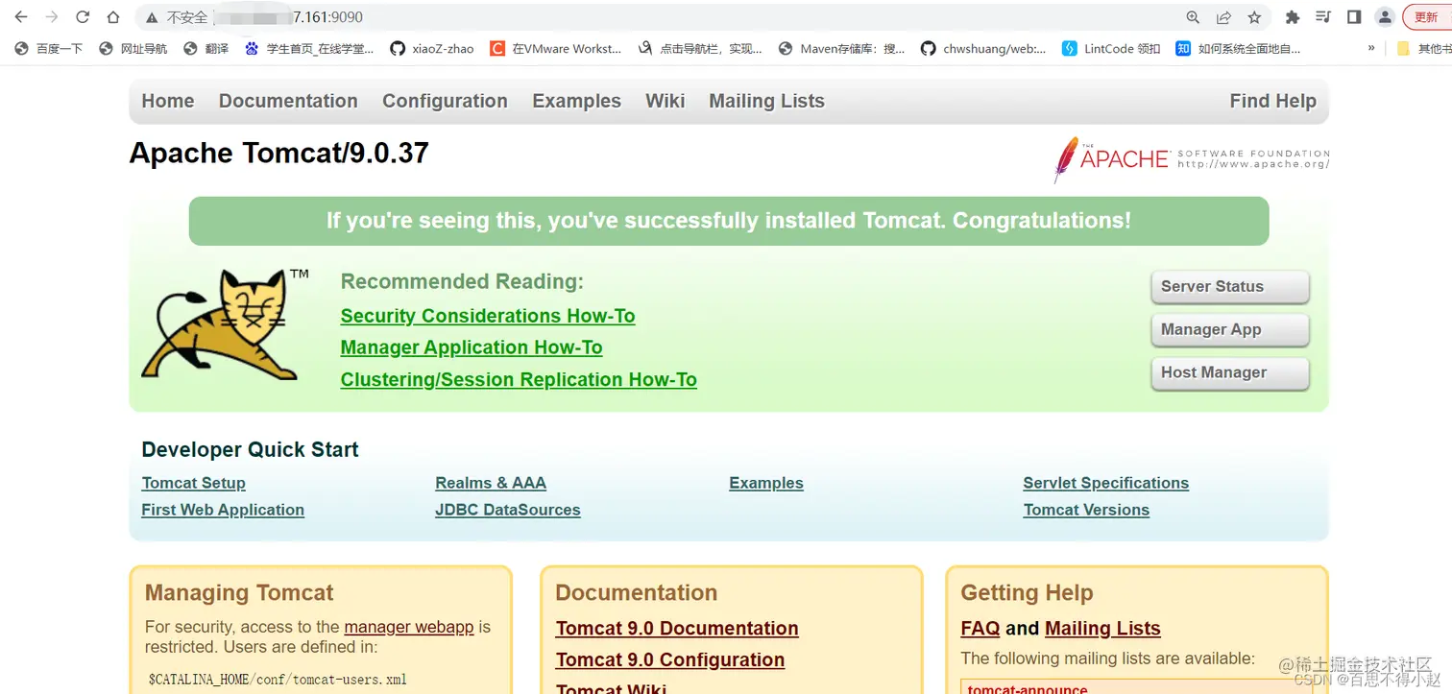Open Documentation in the top nav
The image size is (1452, 694).
(x=288, y=101)
